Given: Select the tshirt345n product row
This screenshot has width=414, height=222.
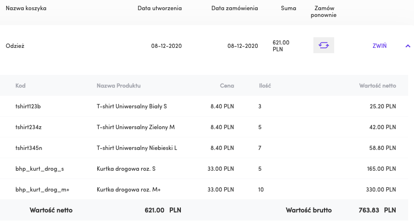Looking at the screenshot, I should click(x=204, y=148).
